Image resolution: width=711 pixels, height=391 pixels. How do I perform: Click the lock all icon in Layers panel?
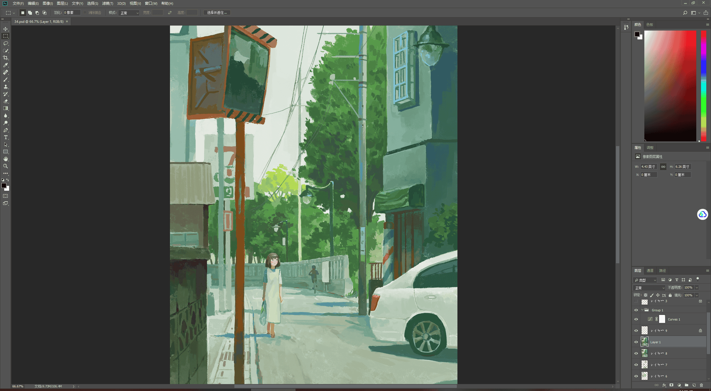click(670, 295)
